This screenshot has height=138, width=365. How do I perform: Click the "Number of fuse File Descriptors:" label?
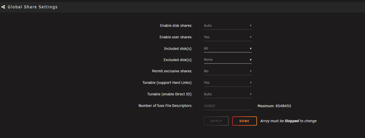coord(165,106)
